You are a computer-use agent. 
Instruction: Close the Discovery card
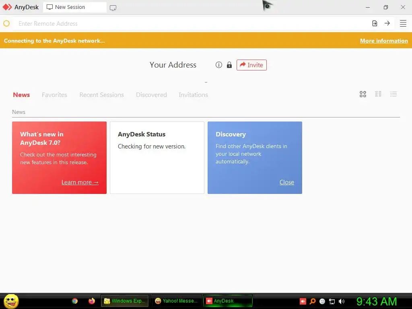coord(286,182)
